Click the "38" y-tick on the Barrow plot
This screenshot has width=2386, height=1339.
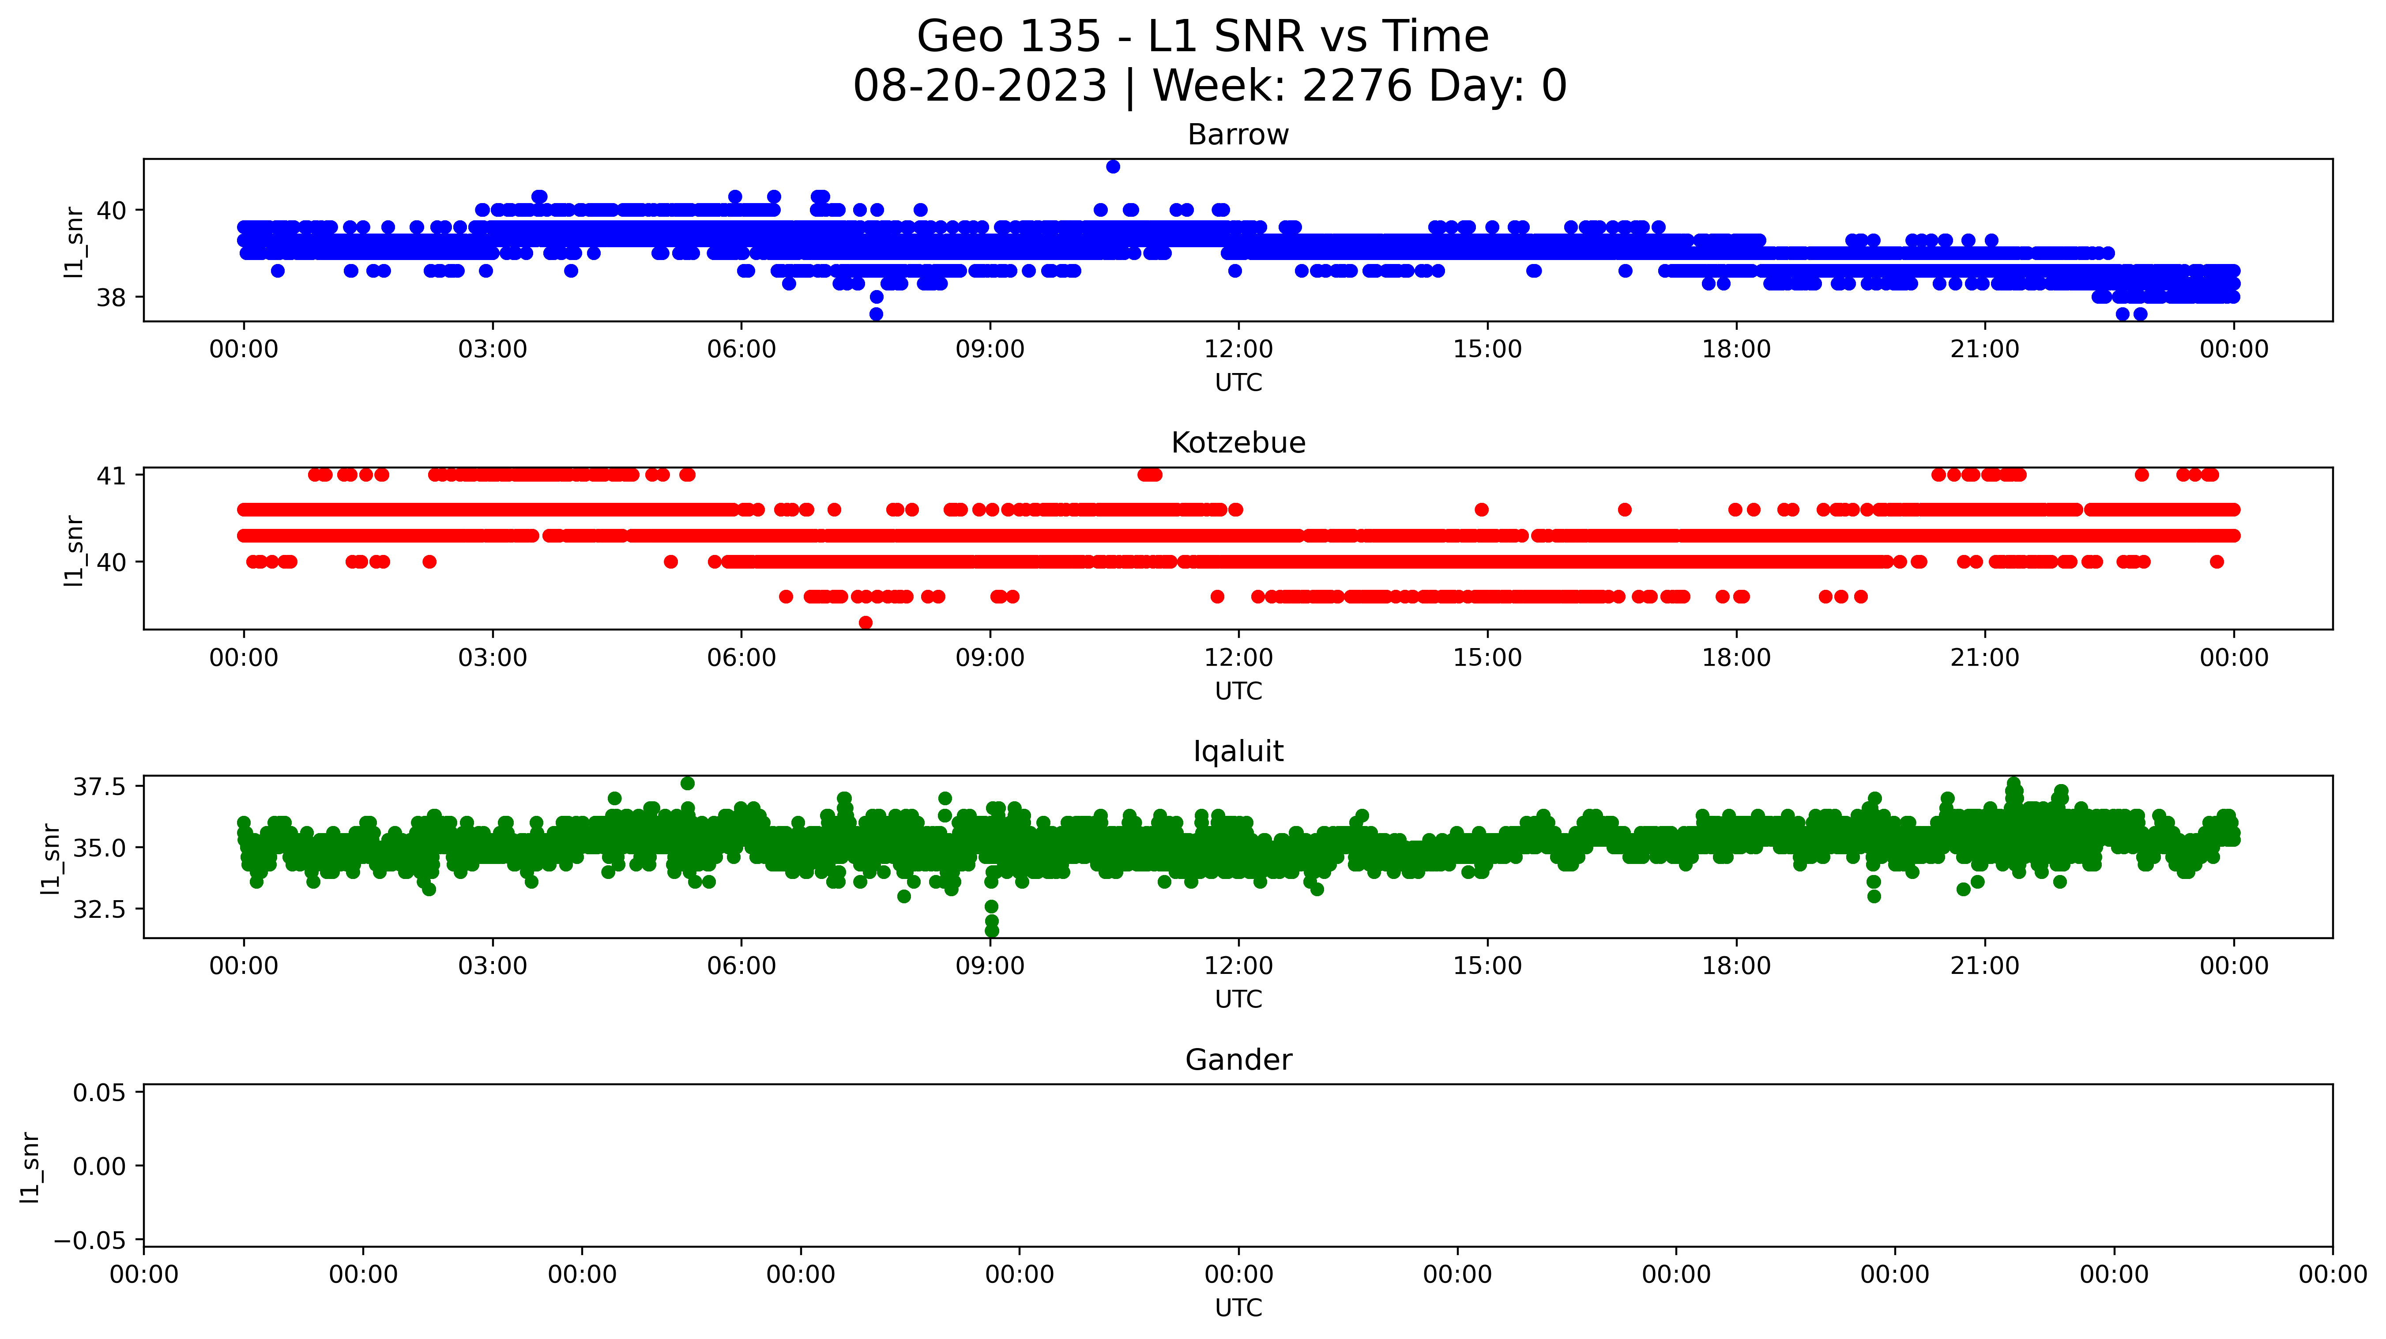click(112, 298)
